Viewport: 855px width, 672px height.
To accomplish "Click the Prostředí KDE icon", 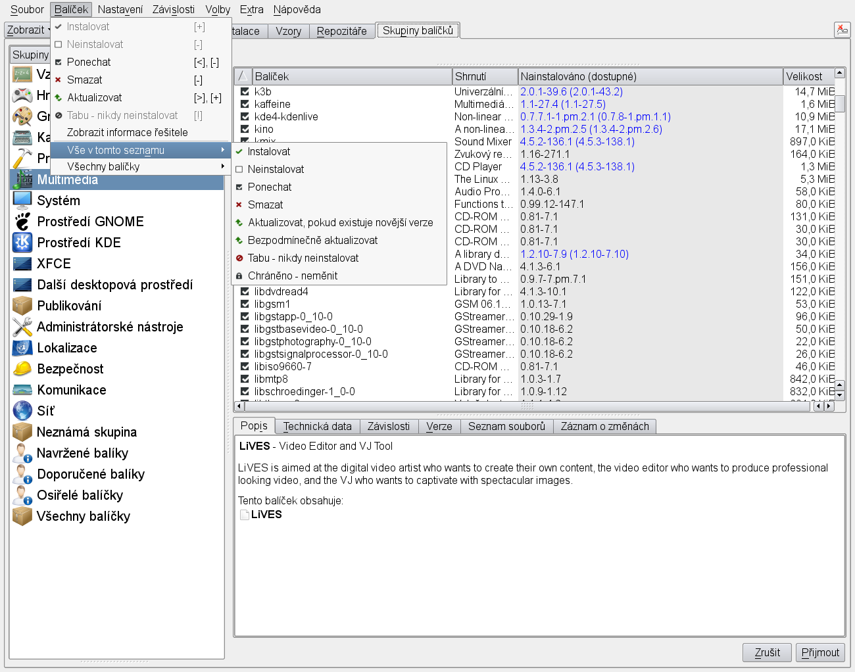I will 22,243.
